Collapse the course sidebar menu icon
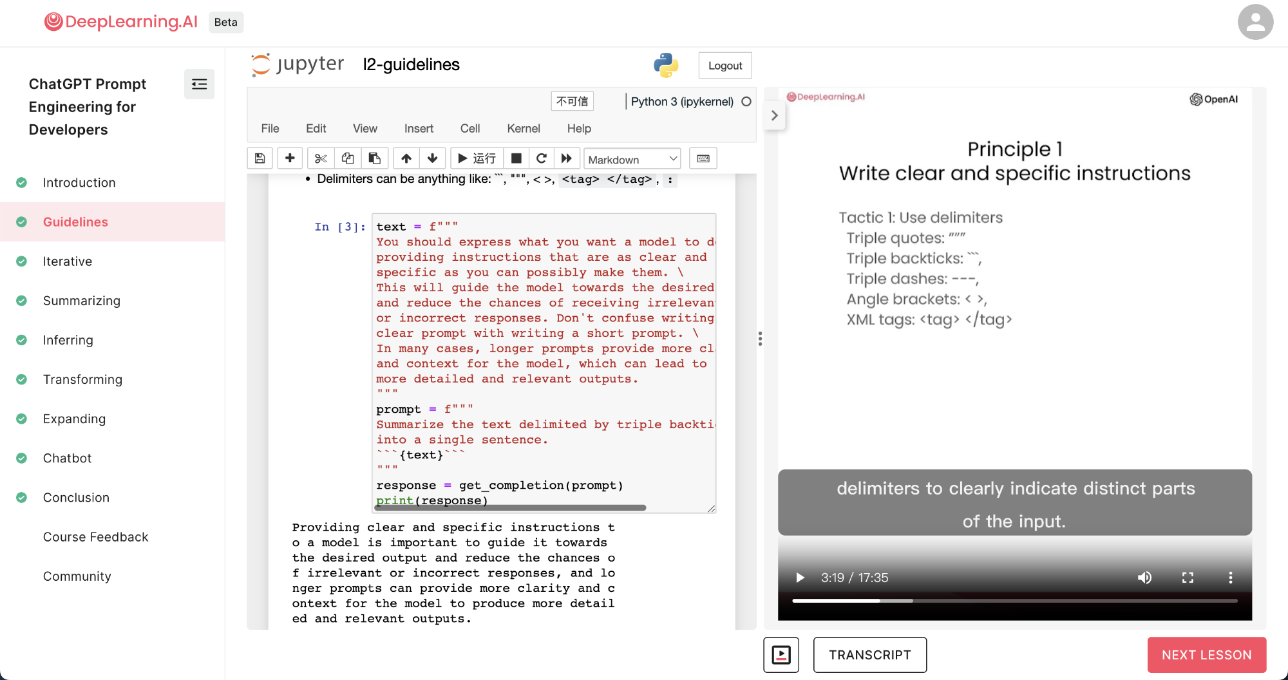 (x=199, y=84)
